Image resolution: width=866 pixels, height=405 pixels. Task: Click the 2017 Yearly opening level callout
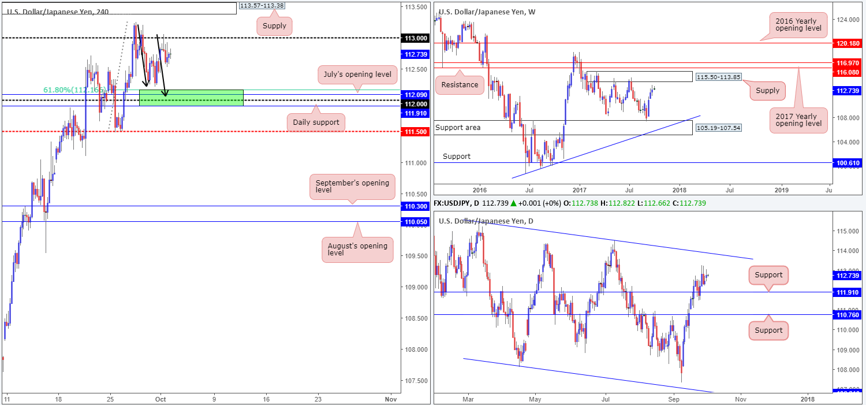pos(798,121)
